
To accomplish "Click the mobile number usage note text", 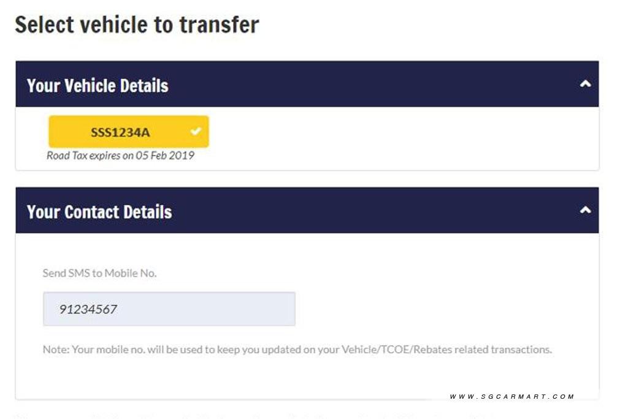I will (297, 350).
